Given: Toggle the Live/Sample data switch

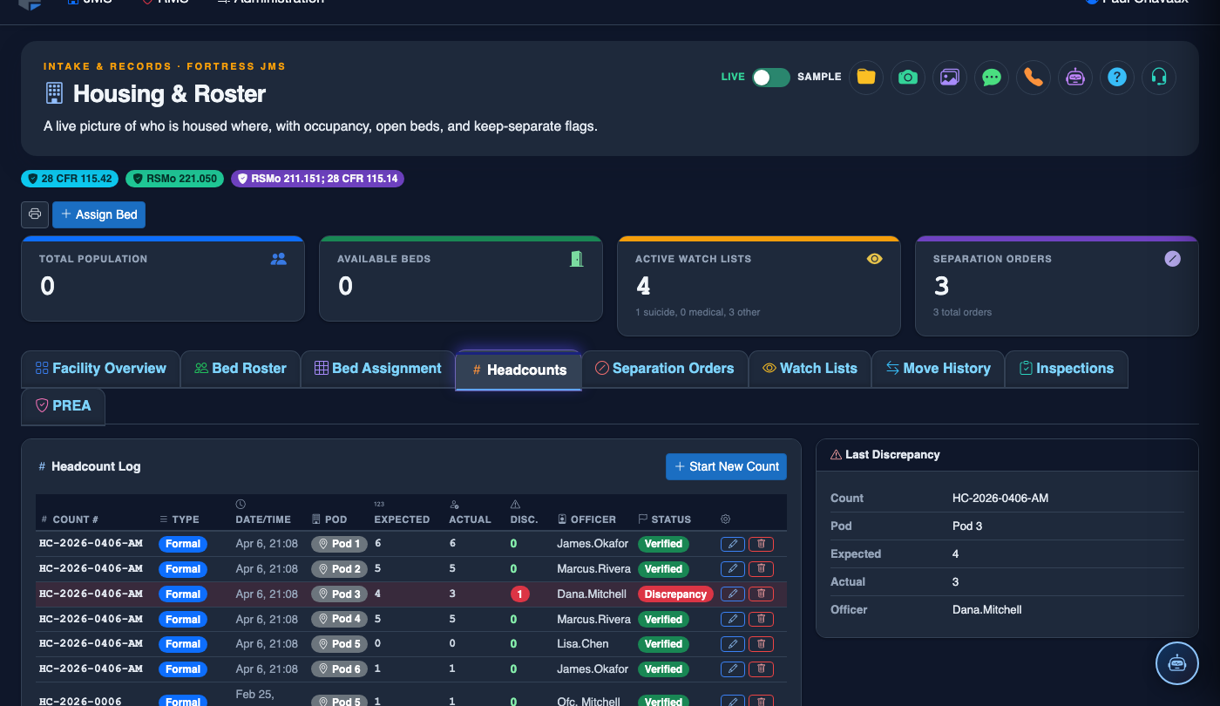Looking at the screenshot, I should (x=771, y=77).
